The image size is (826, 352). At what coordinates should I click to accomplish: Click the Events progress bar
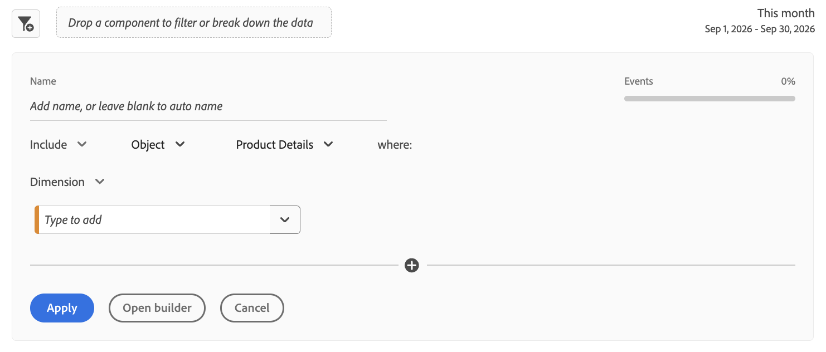pyautogui.click(x=710, y=99)
